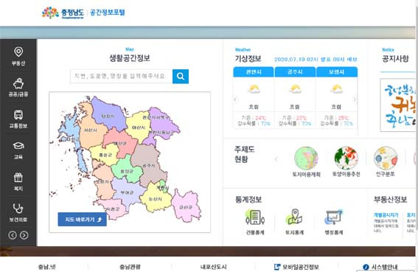Select the 보건의료 stethoscope icon

pos(18,209)
